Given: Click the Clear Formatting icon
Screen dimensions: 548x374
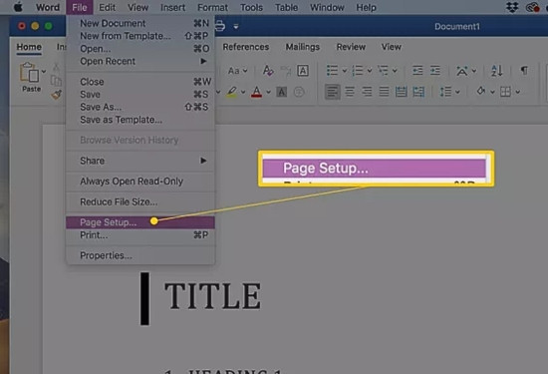Looking at the screenshot, I should click(268, 71).
